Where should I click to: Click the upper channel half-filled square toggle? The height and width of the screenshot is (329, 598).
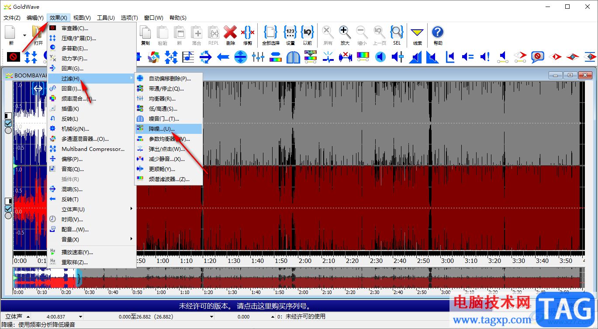(x=8, y=116)
